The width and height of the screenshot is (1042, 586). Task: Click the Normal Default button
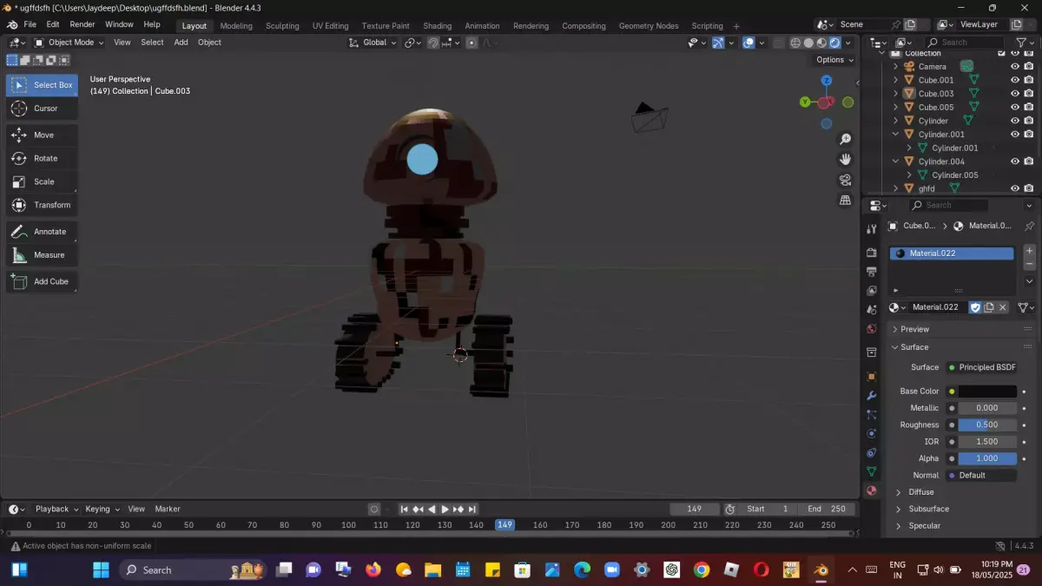pyautogui.click(x=981, y=475)
